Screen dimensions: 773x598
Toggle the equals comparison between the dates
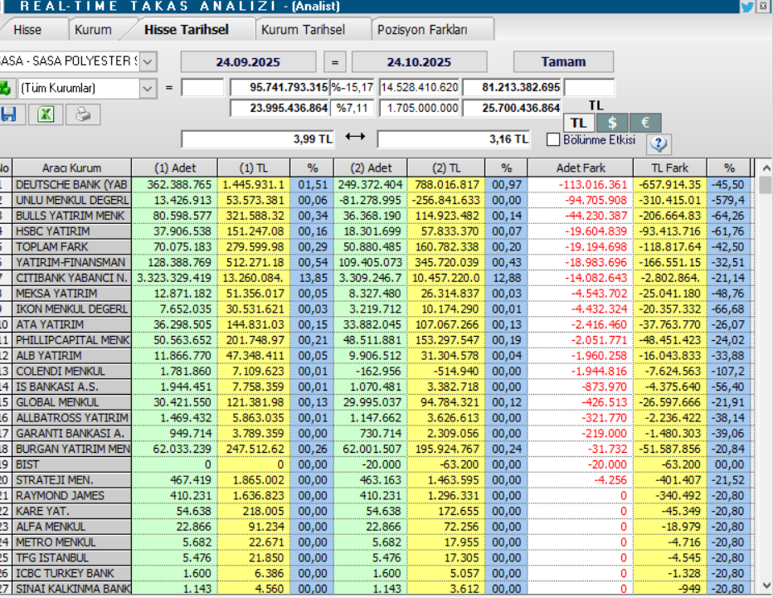click(x=337, y=61)
